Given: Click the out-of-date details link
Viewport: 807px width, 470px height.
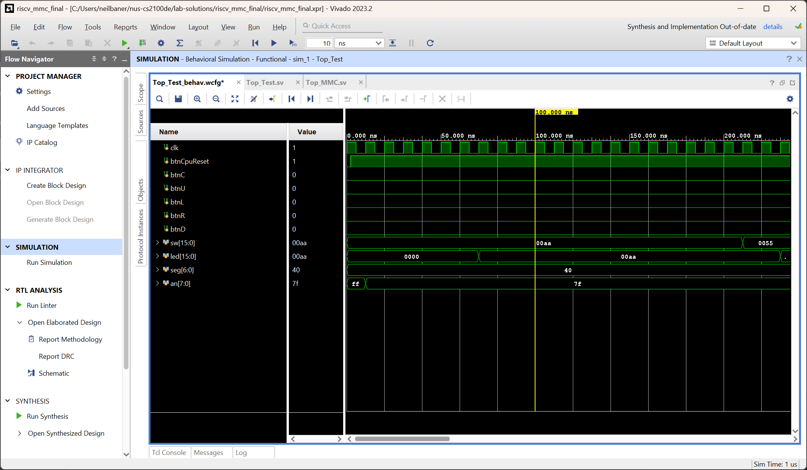Looking at the screenshot, I should click(x=772, y=27).
